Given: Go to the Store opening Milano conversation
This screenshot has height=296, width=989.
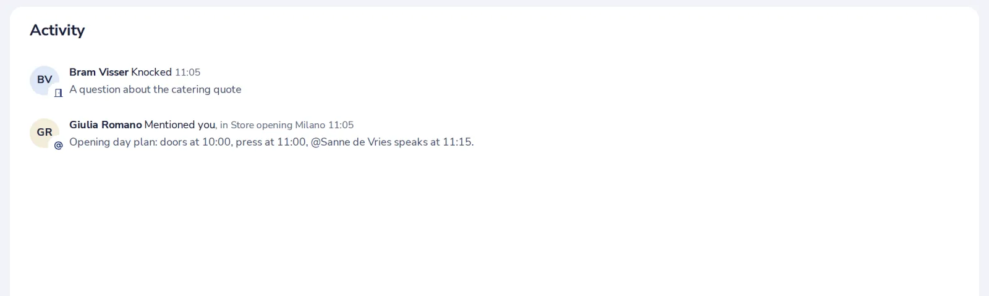Looking at the screenshot, I should (x=278, y=125).
